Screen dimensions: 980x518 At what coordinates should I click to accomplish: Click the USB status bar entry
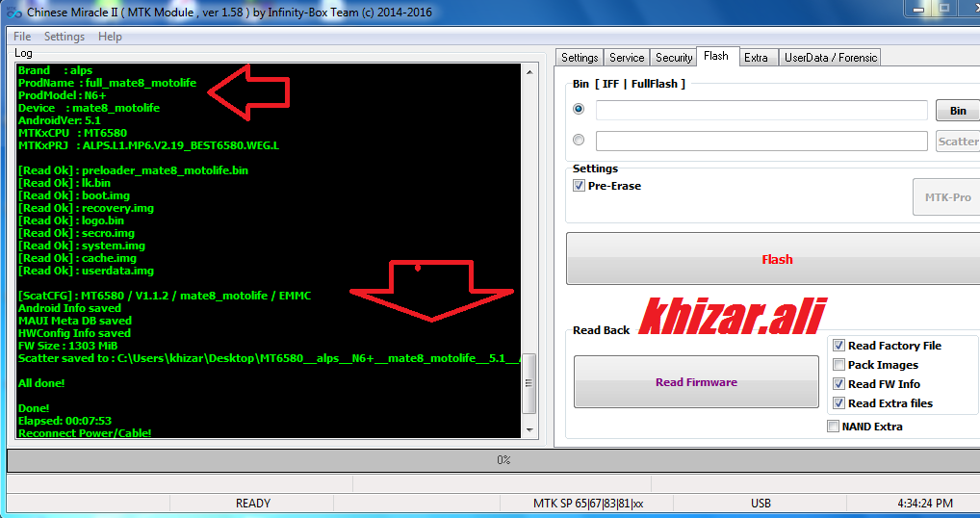point(761,503)
